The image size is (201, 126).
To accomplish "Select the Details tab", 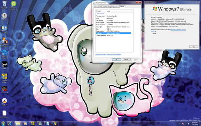I will pyautogui.click(x=122, y=7).
